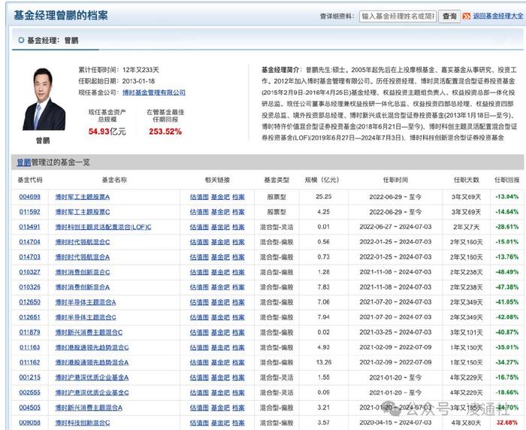Viewport: 526px width, 430px height.
Task: Open fund 博时军工主题股票C
Action: click(83, 212)
